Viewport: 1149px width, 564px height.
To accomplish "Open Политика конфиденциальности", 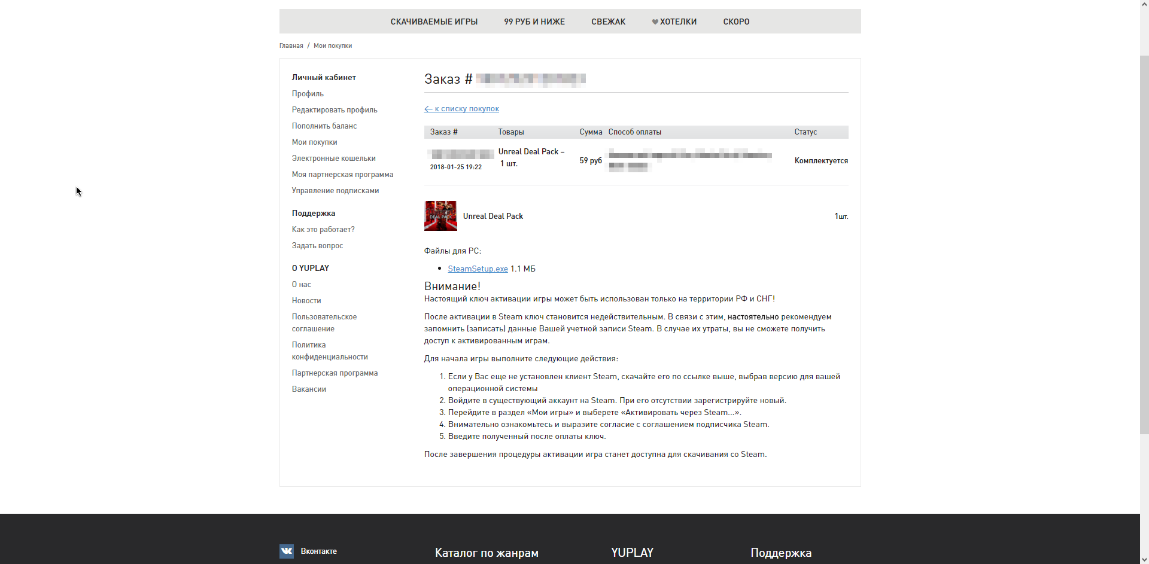I will pyautogui.click(x=330, y=350).
